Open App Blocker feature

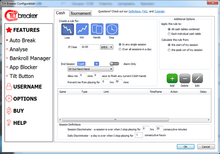[24, 67]
